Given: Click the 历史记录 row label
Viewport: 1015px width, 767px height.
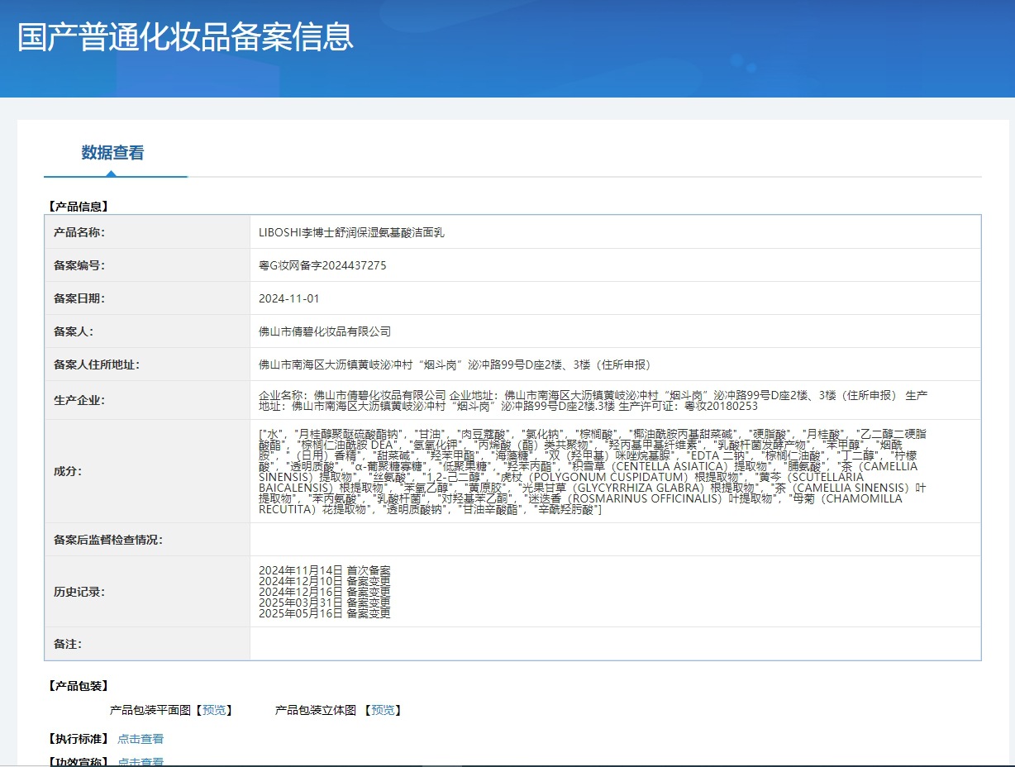Looking at the screenshot, I should [x=79, y=592].
